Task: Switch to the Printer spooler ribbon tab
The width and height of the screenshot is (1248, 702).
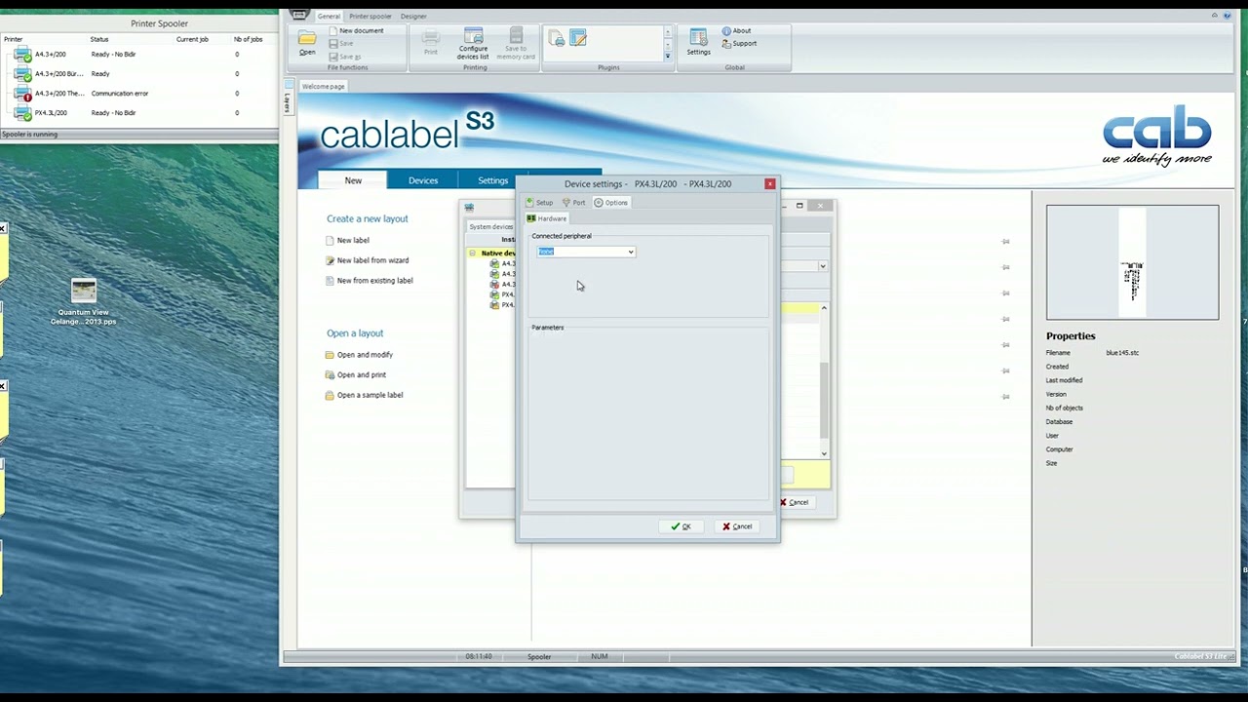Action: tap(370, 16)
